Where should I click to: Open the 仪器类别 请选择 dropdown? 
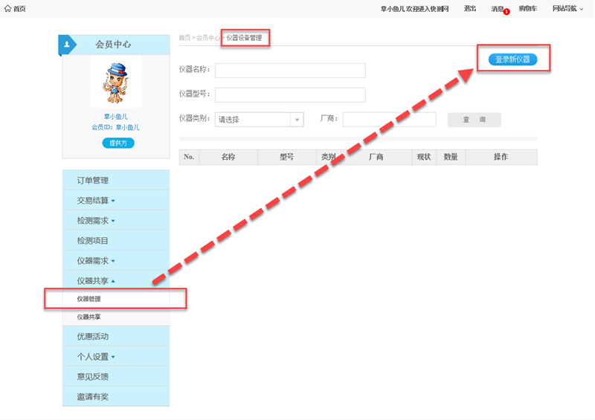click(x=259, y=120)
